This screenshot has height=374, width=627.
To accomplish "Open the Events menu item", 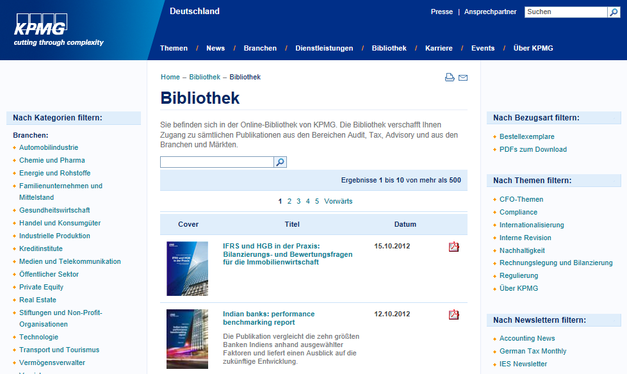I will click(483, 48).
